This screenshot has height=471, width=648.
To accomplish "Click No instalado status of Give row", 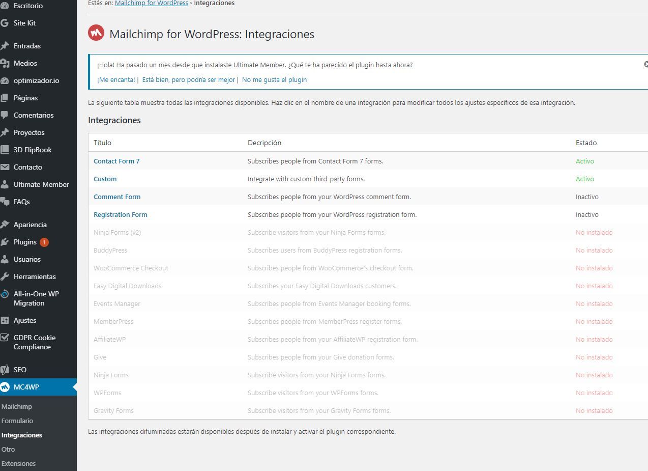I will [x=594, y=357].
